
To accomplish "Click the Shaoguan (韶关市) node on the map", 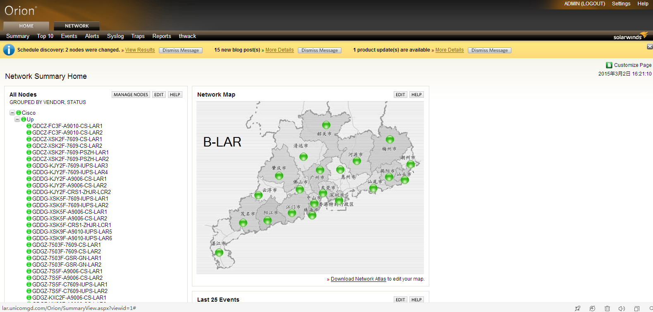I will [x=326, y=125].
